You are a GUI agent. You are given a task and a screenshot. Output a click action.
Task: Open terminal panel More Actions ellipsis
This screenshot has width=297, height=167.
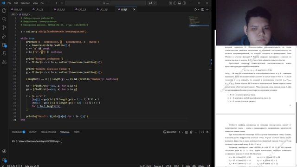click(x=196, y=132)
